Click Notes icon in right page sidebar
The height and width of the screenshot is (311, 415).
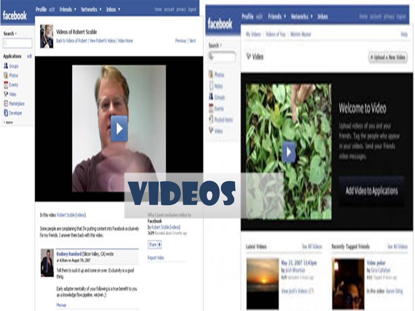(x=211, y=86)
